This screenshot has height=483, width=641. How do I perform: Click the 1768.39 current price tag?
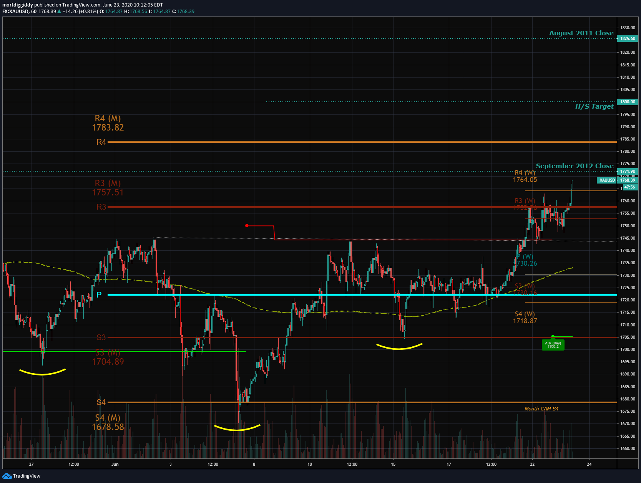point(628,180)
